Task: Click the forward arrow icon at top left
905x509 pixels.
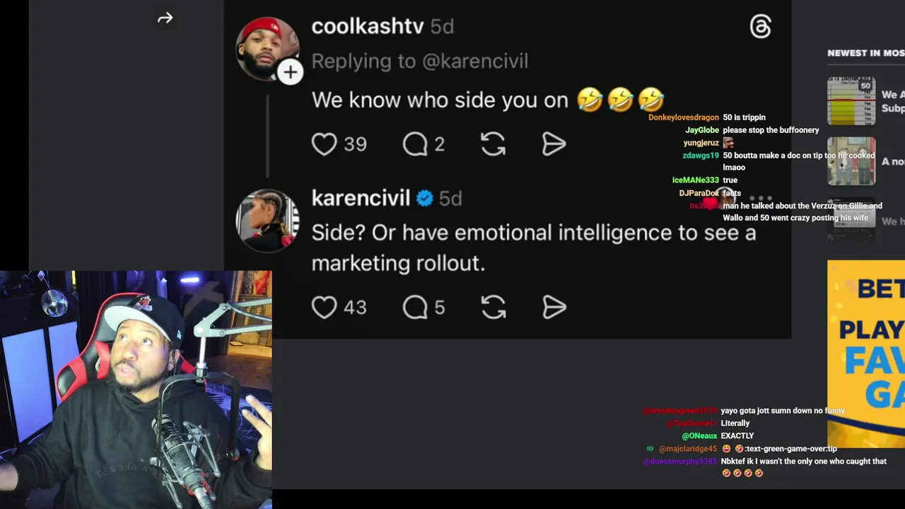Action: click(165, 18)
